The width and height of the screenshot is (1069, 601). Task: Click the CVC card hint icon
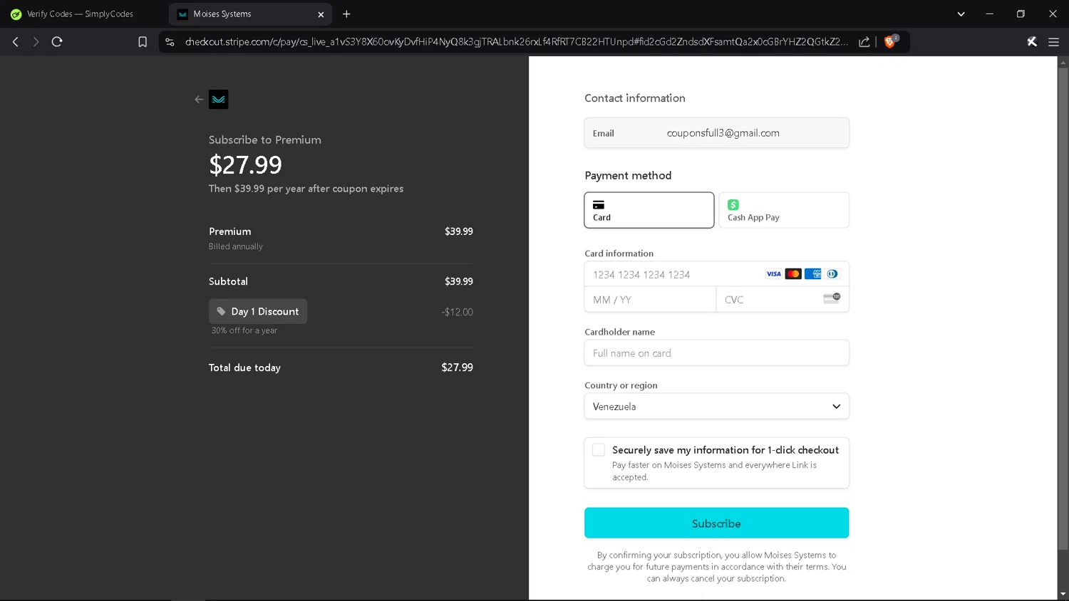coord(832,298)
